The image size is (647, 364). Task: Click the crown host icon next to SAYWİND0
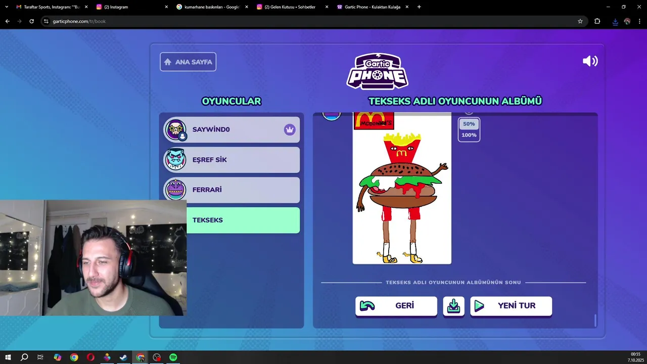point(289,129)
